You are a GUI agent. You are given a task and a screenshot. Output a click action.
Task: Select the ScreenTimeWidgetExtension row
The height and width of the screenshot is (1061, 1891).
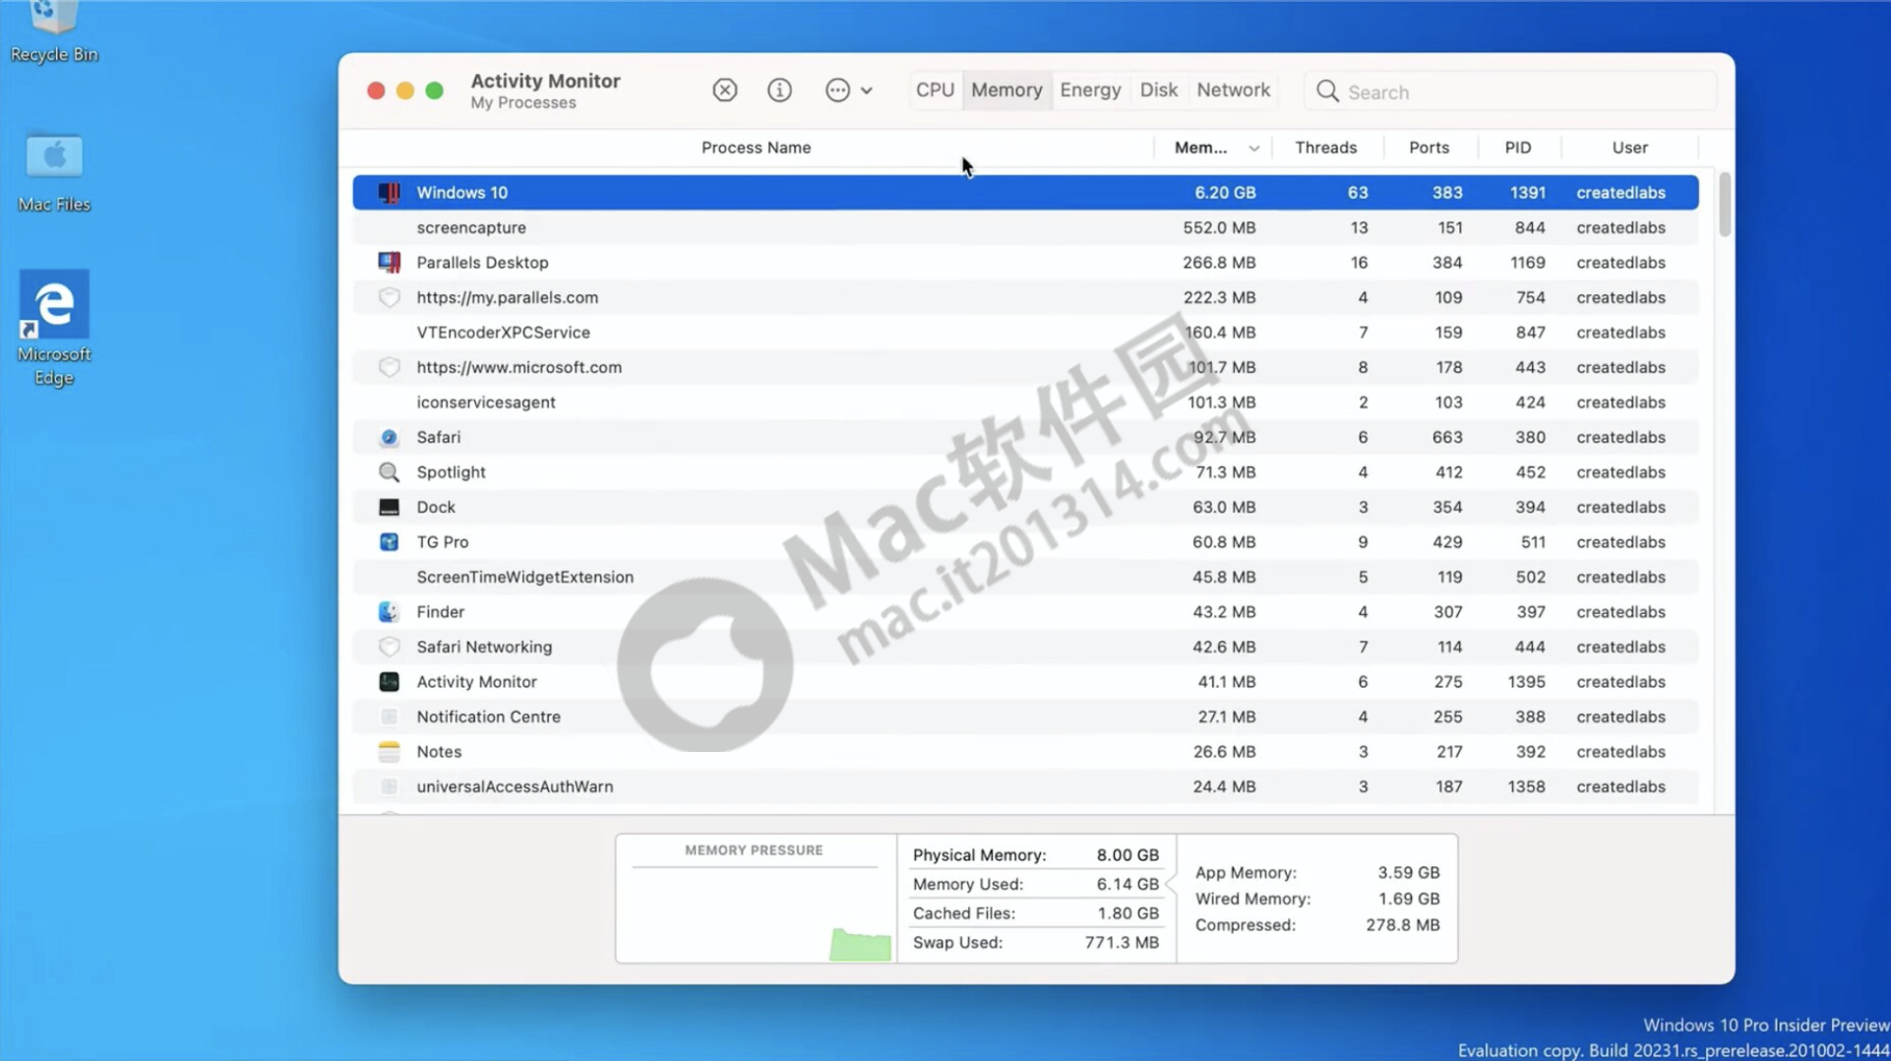point(1025,577)
